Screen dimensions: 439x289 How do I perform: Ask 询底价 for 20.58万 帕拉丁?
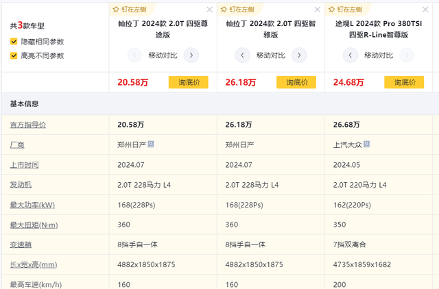189,82
